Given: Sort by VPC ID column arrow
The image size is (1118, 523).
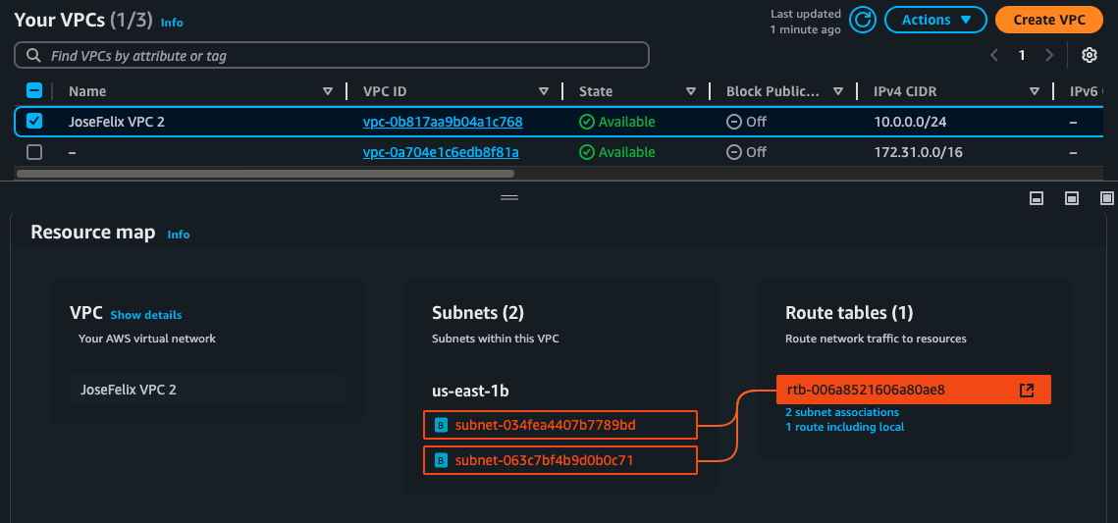Looking at the screenshot, I should (x=544, y=91).
